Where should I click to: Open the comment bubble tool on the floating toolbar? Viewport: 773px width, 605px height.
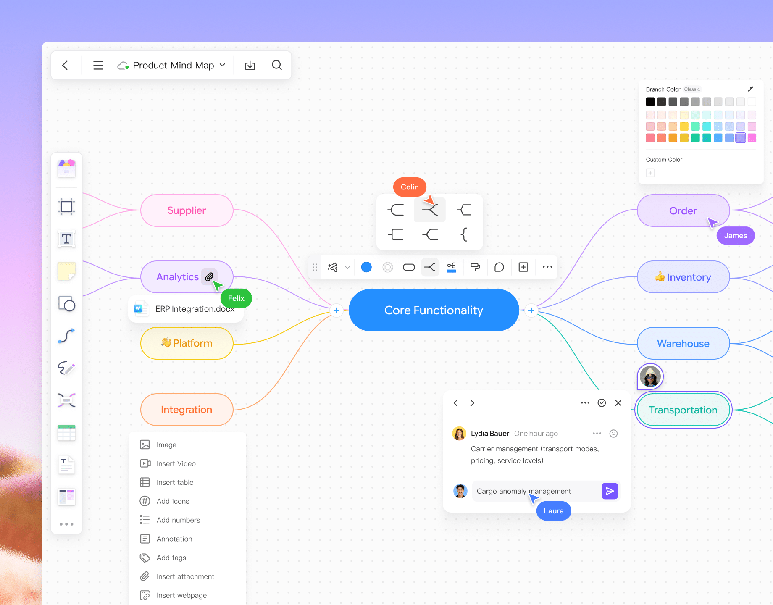499,267
